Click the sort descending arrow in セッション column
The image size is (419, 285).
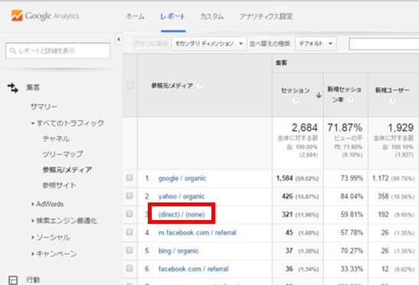click(x=319, y=96)
